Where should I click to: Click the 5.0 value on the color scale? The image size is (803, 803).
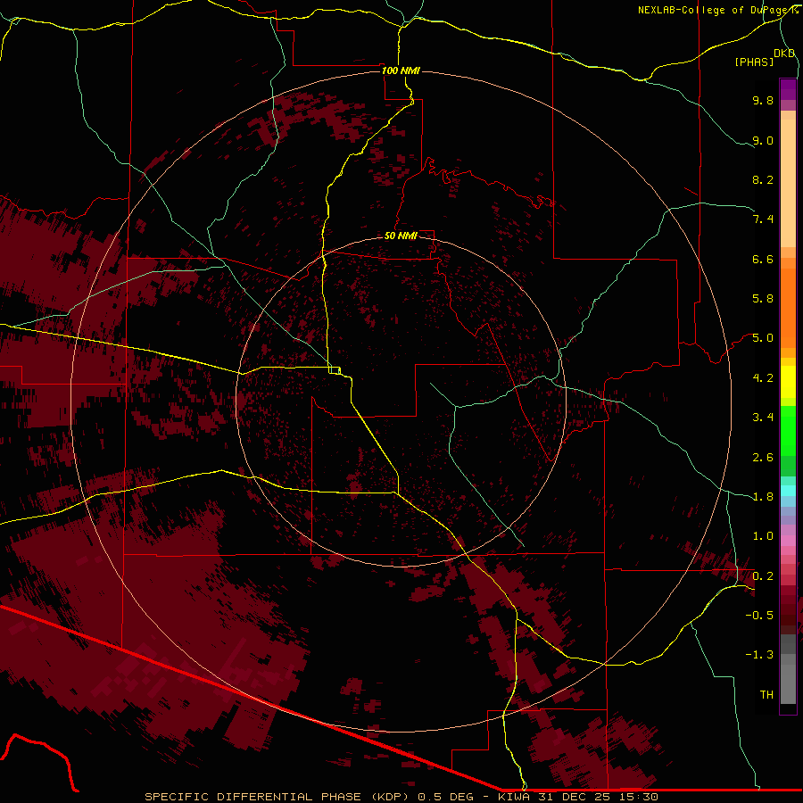tap(763, 338)
